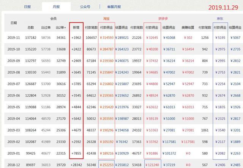Select the 2019-03 date cell
This screenshot has height=168, width=243.
(x=14, y=130)
